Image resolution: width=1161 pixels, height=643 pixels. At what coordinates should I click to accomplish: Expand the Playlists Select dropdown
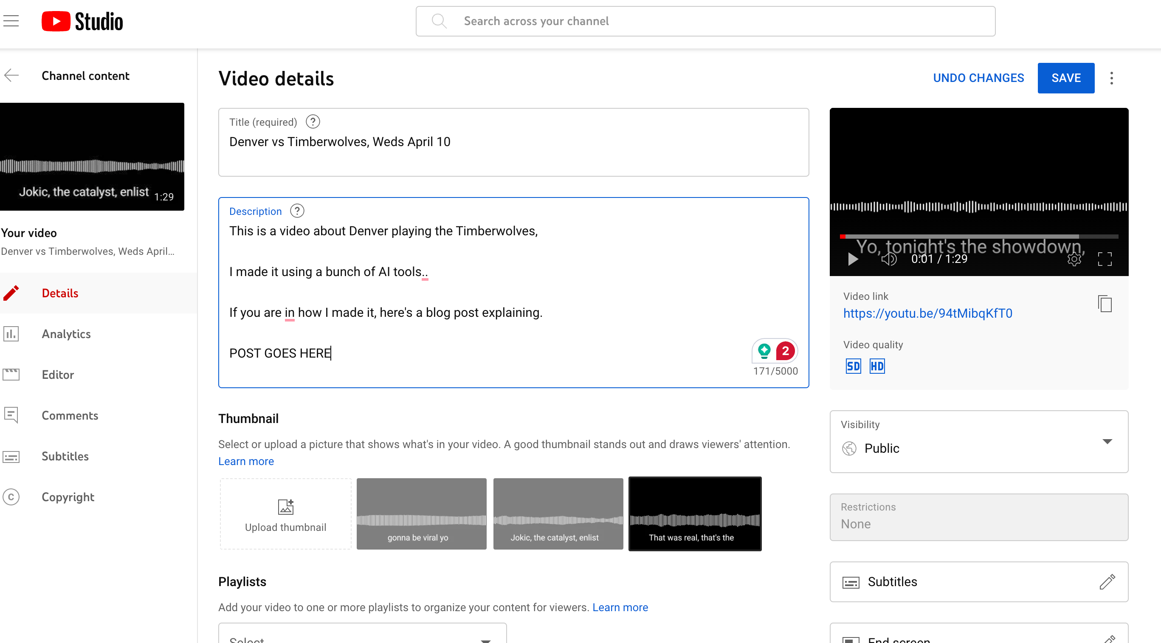pos(362,633)
